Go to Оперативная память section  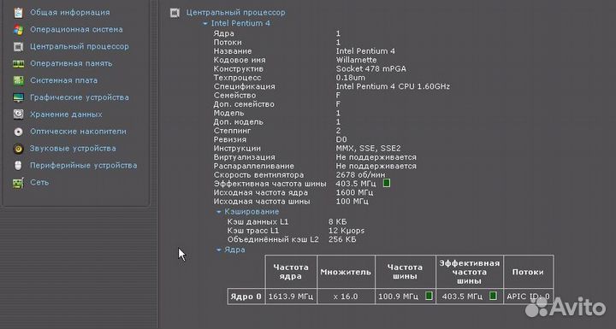pos(71,63)
